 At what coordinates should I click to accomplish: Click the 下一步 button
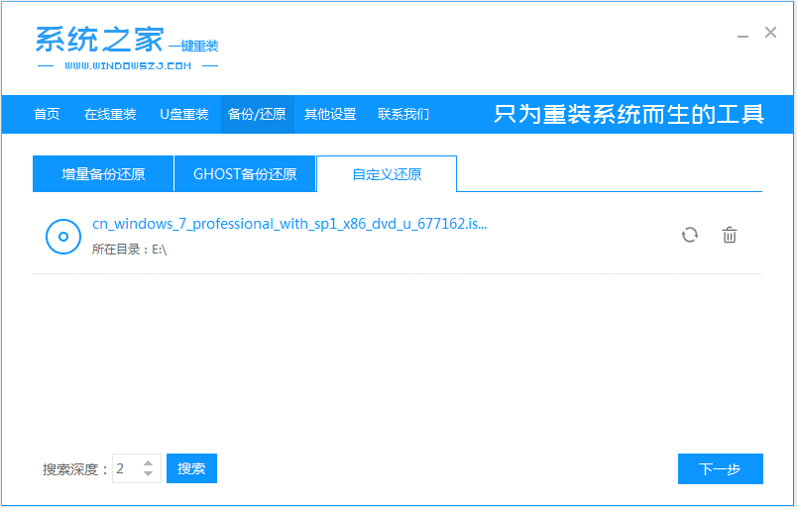(720, 468)
